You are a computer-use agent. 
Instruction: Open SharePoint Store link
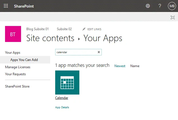coord(17,86)
